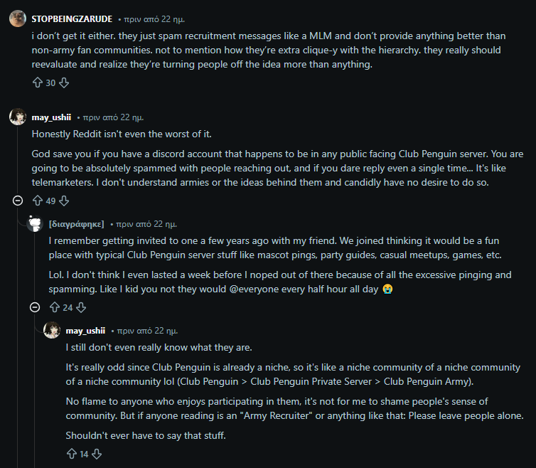Open timestamp permalink of STOPBEINGZARUDE's comment
The image size is (536, 468).
click(x=154, y=19)
